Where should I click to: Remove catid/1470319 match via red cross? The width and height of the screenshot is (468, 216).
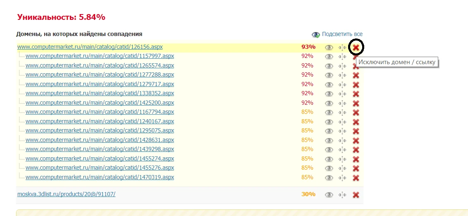(356, 178)
